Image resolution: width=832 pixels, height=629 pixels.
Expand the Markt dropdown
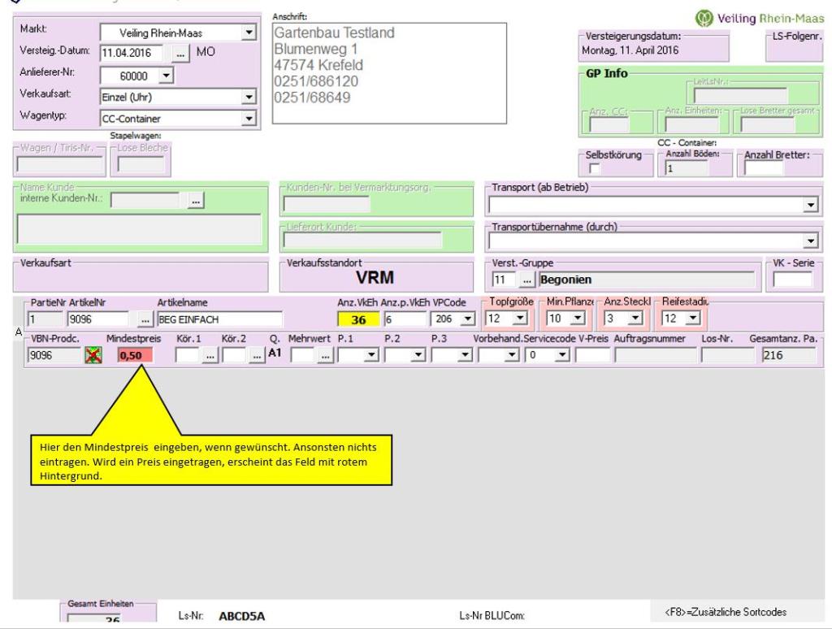point(249,33)
